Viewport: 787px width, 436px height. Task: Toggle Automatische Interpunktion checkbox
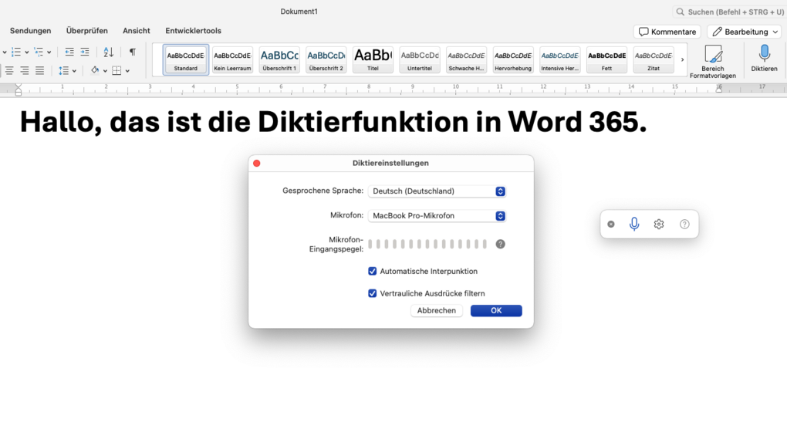tap(373, 271)
